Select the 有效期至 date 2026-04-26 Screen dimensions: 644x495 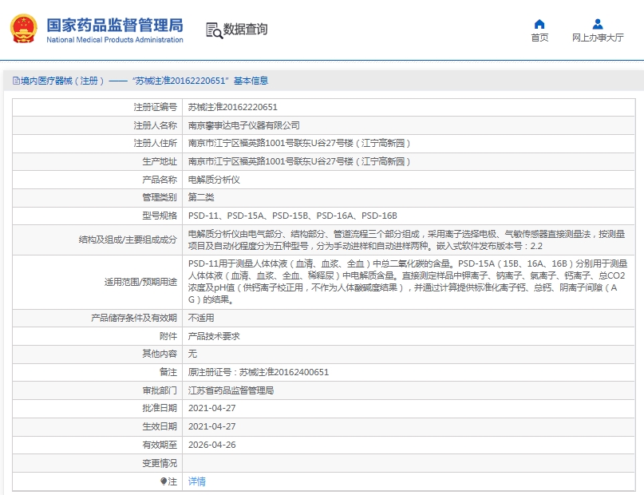(212, 445)
